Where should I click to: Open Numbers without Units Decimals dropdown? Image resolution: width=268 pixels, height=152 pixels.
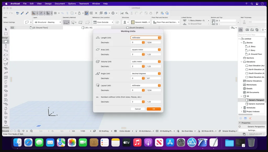coord(138,102)
